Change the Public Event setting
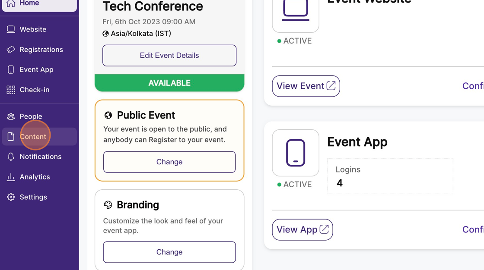 169,162
